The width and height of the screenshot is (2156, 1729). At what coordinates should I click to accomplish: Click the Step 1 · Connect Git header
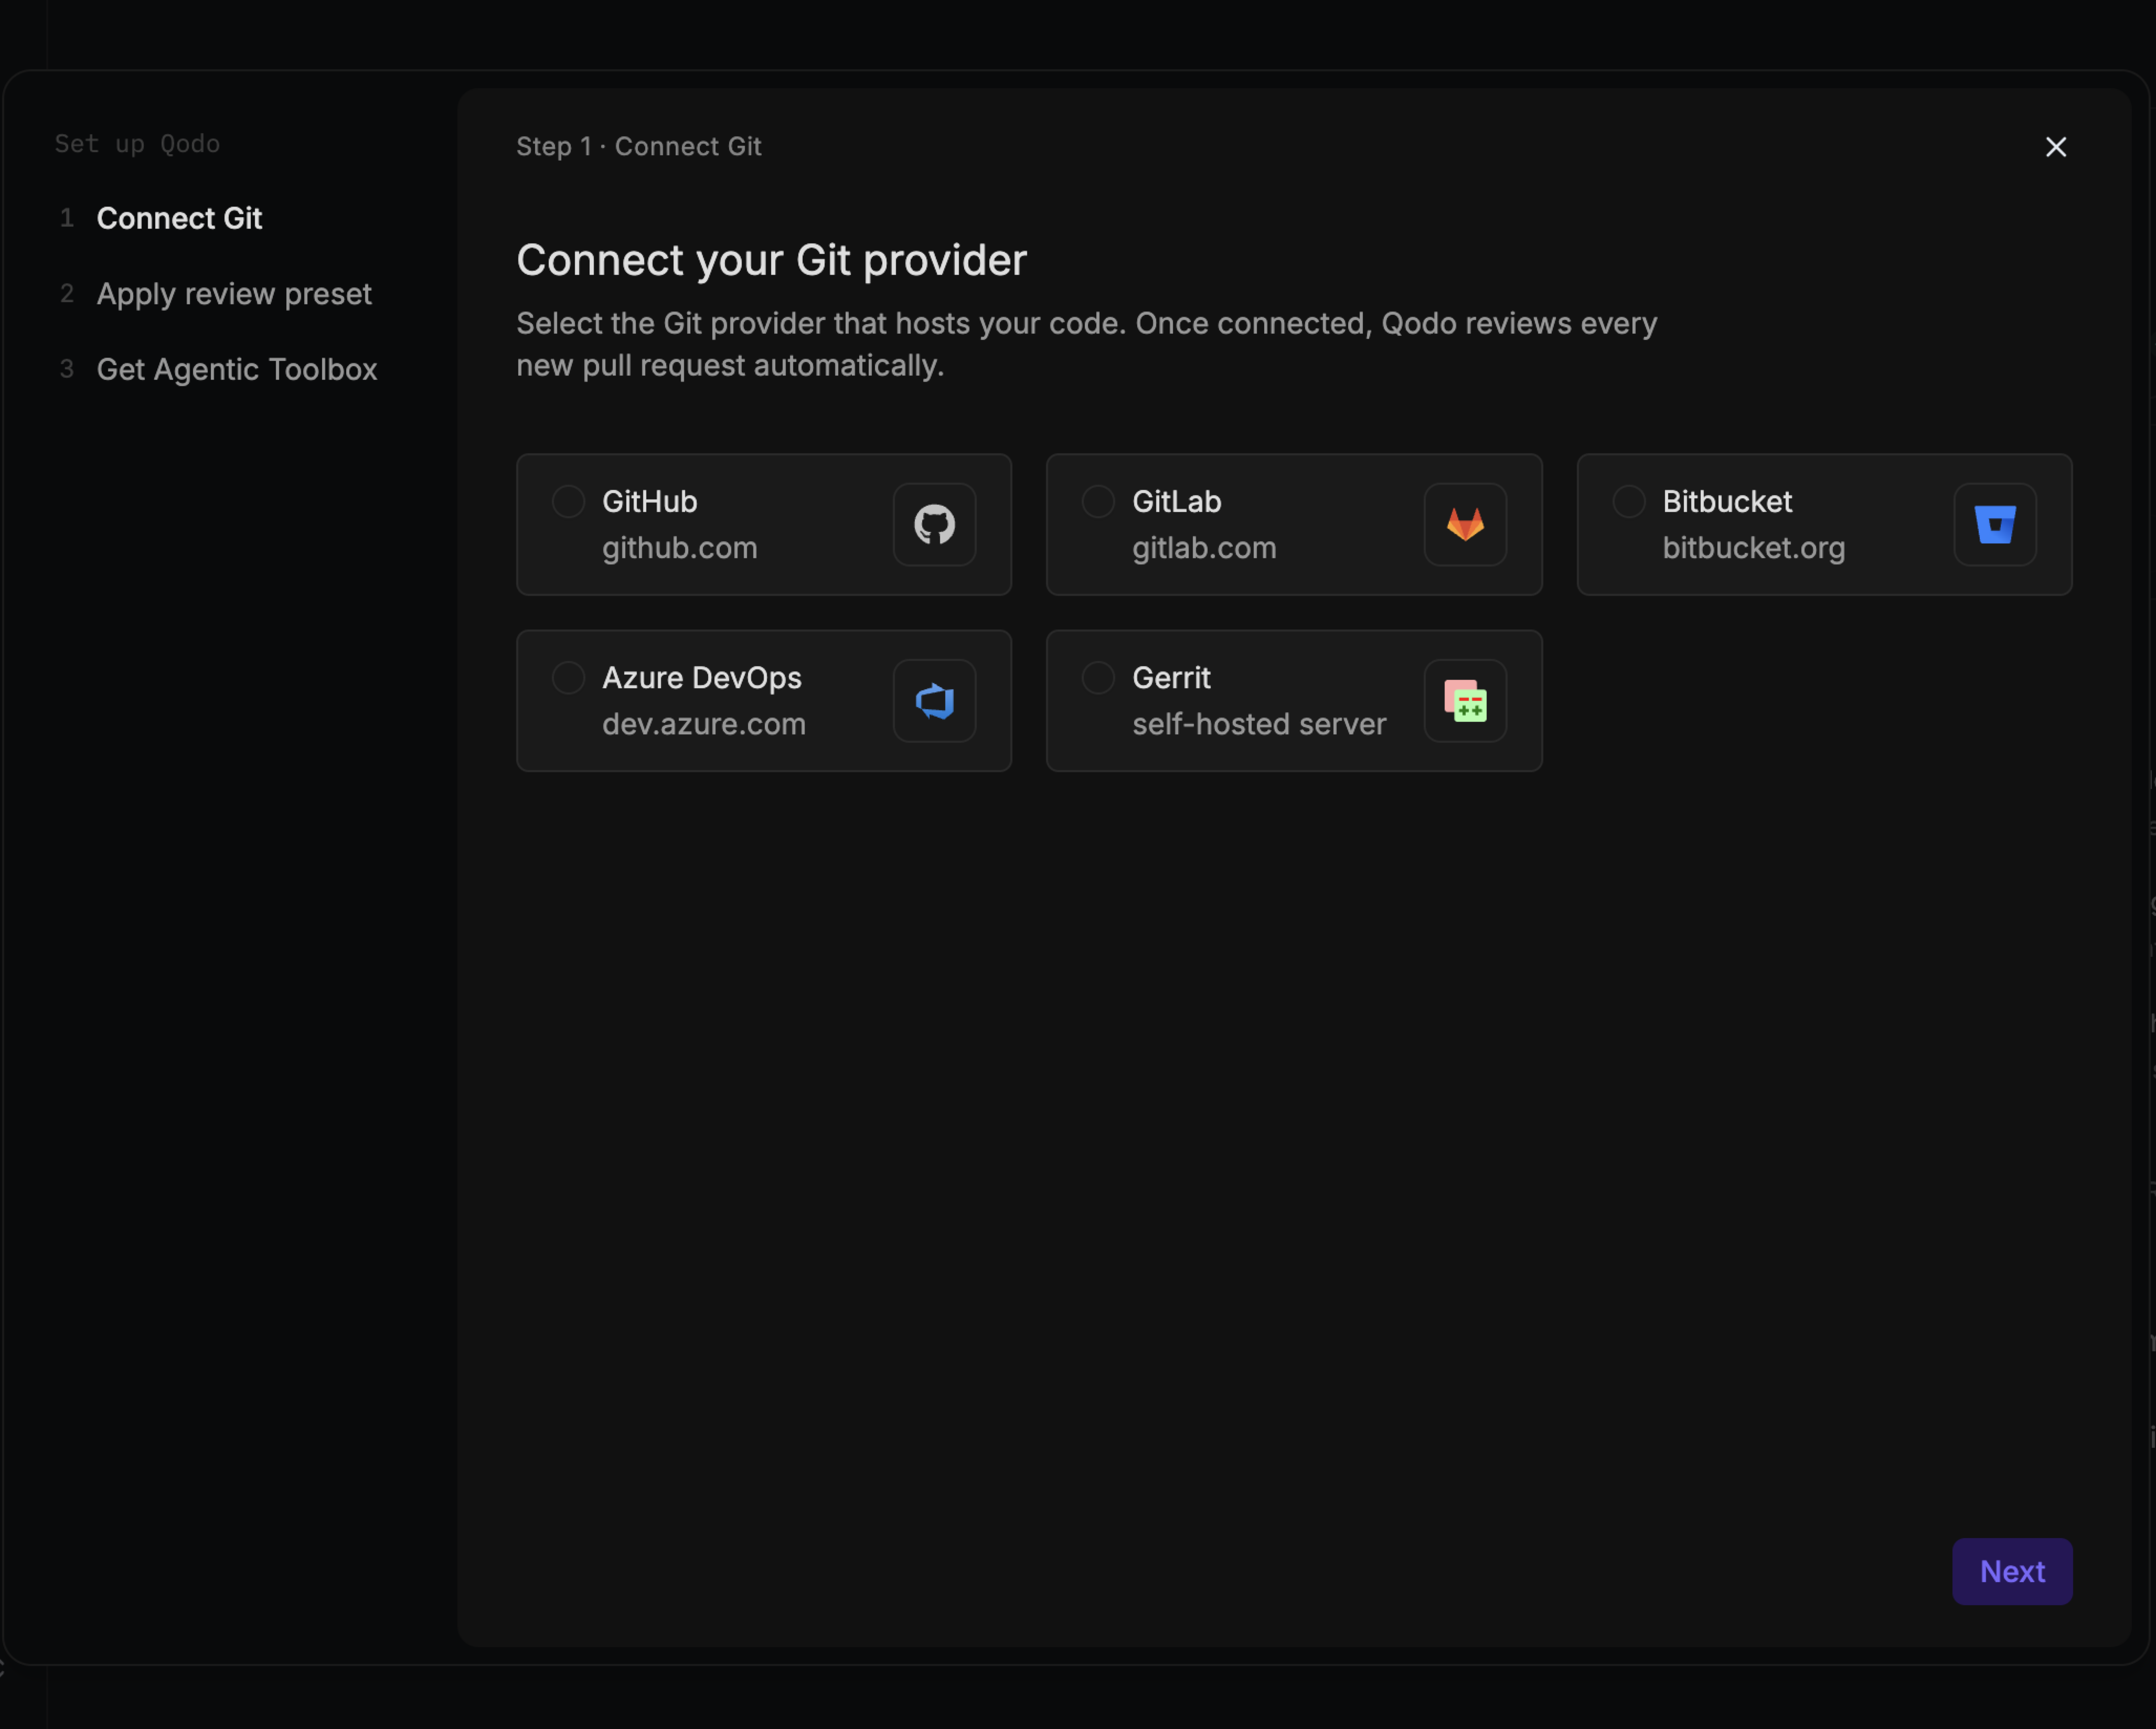(639, 146)
